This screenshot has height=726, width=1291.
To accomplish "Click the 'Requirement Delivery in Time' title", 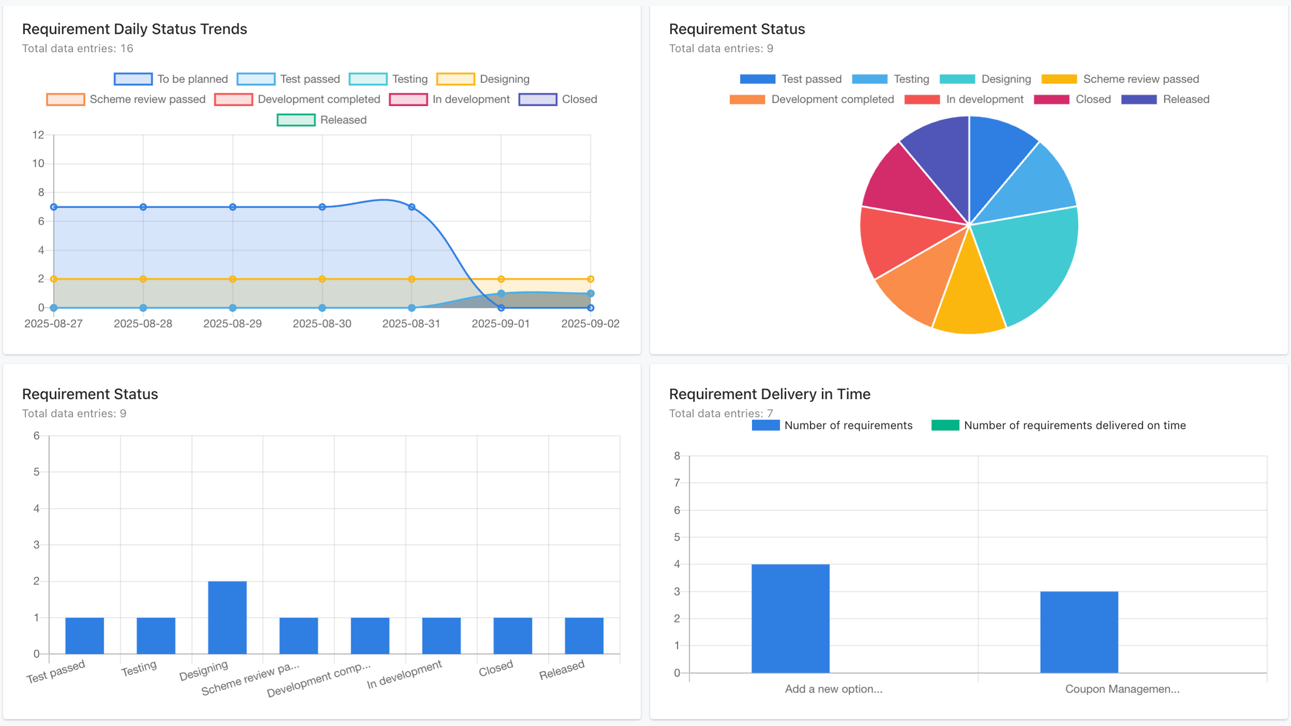I will tap(769, 394).
